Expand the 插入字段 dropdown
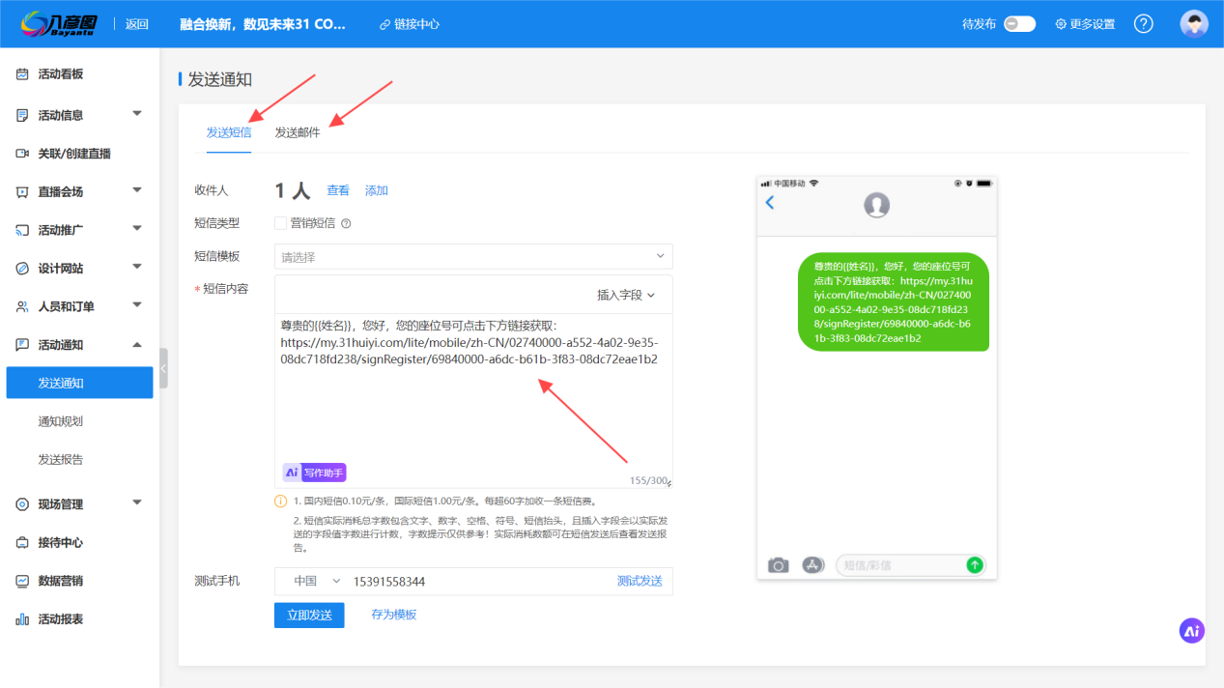 tap(626, 295)
